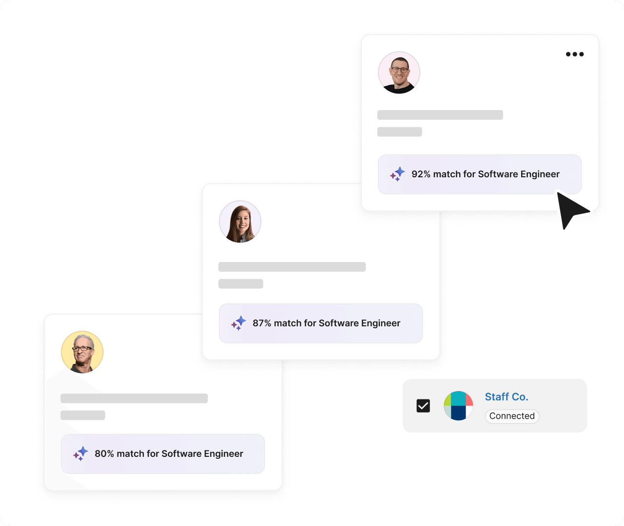Click the sparkle icon beside 92% match
Image resolution: width=624 pixels, height=526 pixels.
click(397, 174)
